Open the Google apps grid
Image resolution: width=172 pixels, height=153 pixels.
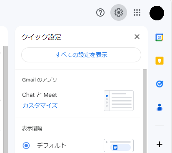tap(137, 12)
